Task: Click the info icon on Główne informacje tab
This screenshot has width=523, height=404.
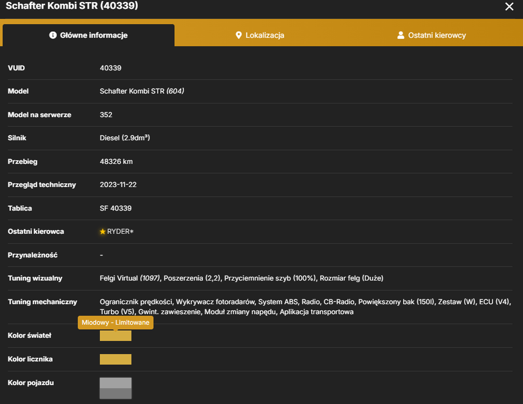Action: click(x=53, y=35)
